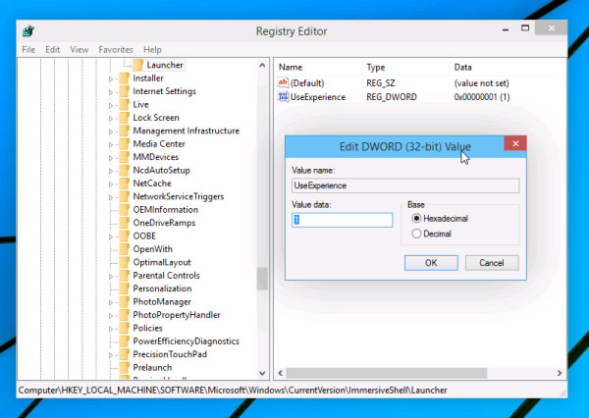This screenshot has height=418, width=589.
Task: Expand the Policies key
Action: pyautogui.click(x=110, y=329)
